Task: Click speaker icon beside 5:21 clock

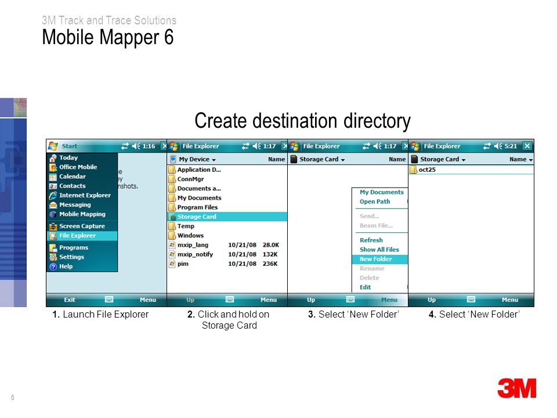Action: pos(498,146)
